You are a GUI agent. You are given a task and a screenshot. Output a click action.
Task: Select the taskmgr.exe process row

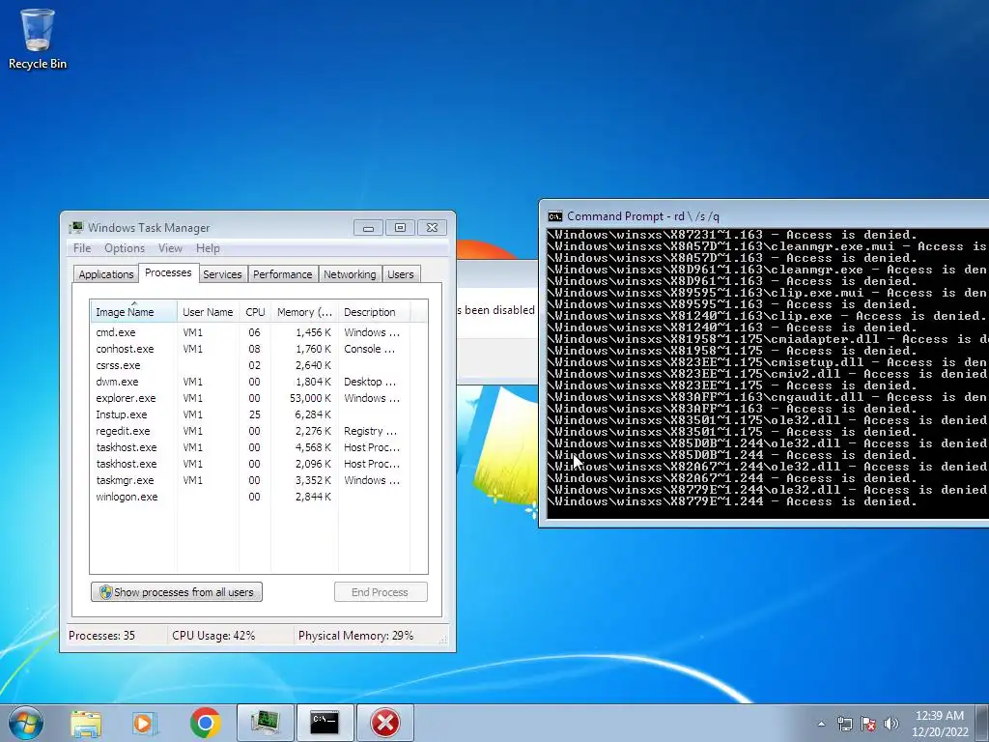[x=259, y=480]
